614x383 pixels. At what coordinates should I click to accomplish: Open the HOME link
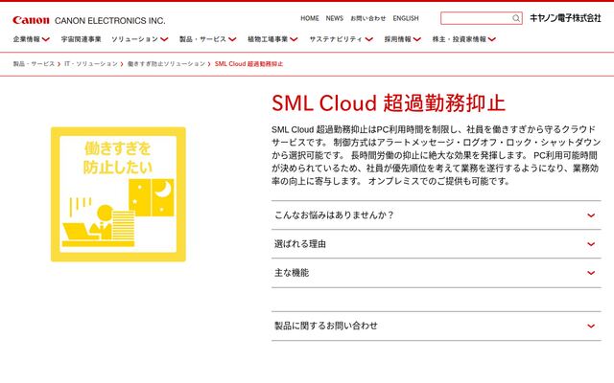(x=309, y=18)
